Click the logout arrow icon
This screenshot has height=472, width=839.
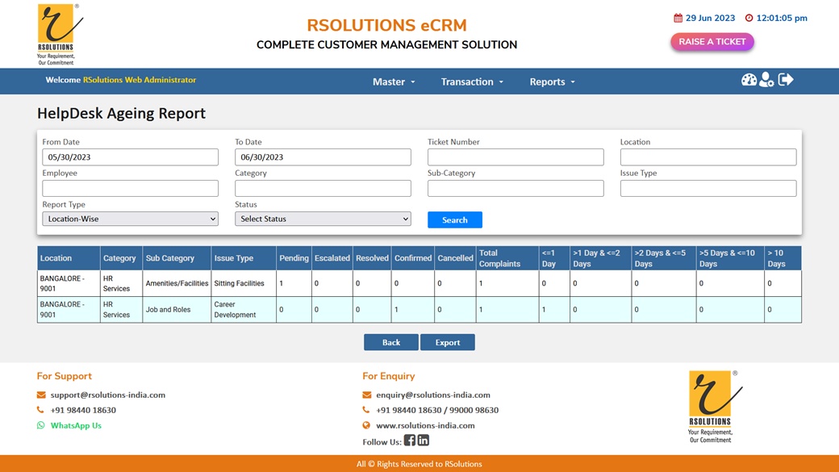coord(786,79)
